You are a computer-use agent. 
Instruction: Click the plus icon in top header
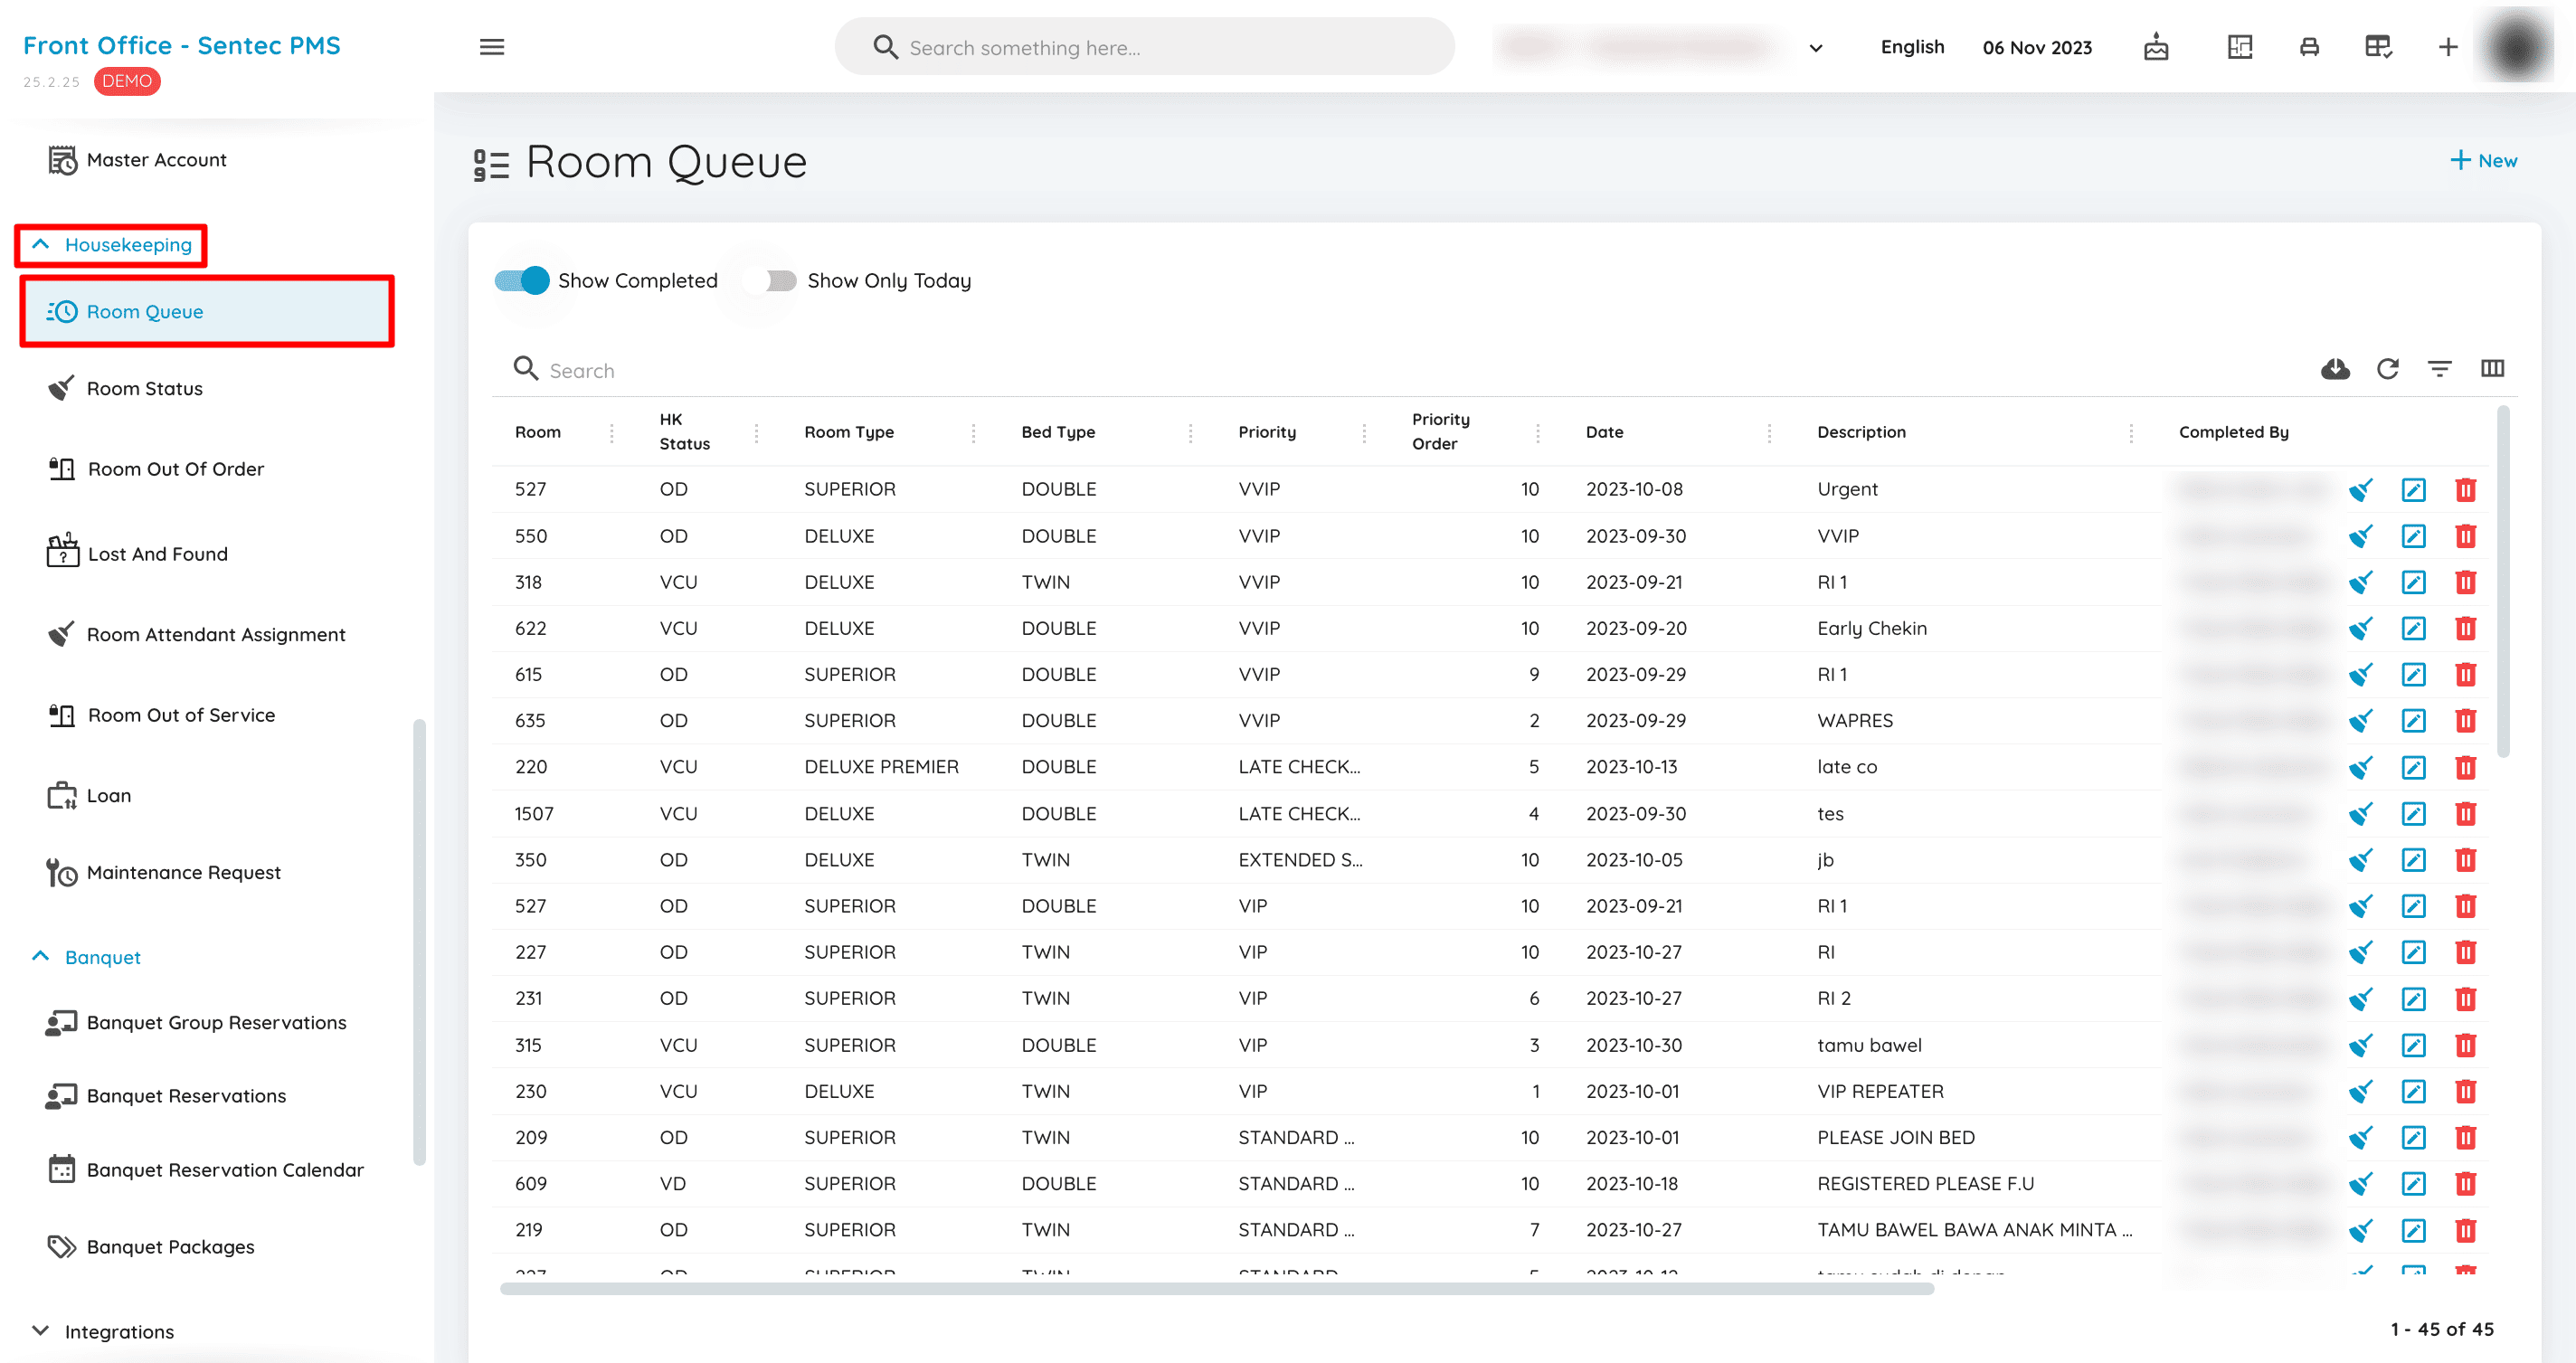coord(2448,47)
